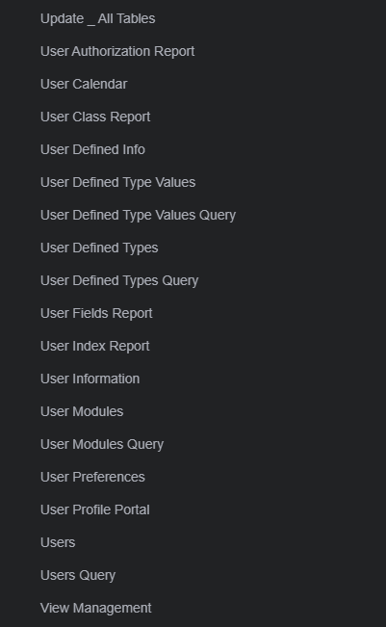Launch User Fields Report

[x=96, y=314]
